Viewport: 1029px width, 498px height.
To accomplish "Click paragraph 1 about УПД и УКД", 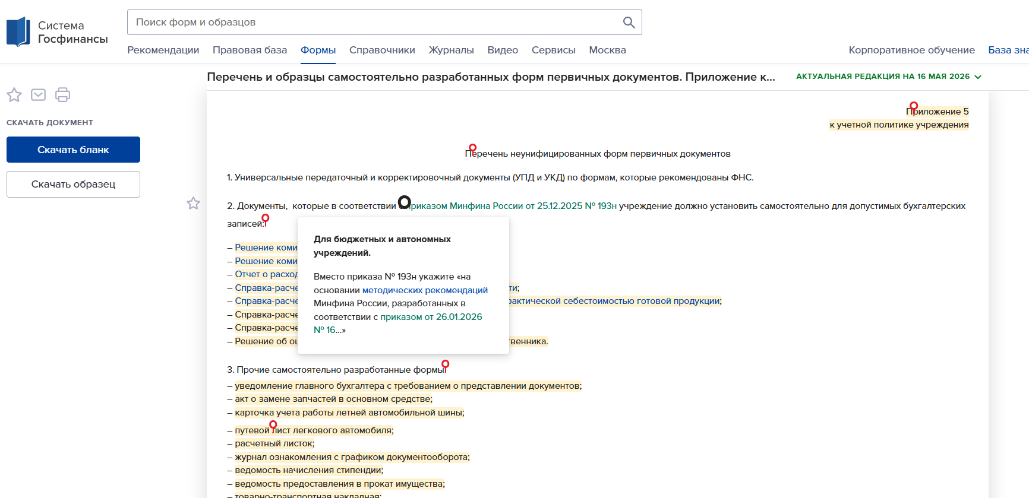I will click(x=490, y=177).
